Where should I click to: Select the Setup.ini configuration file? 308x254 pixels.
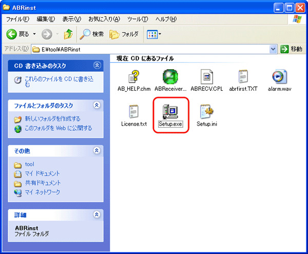pyautogui.click(x=206, y=111)
